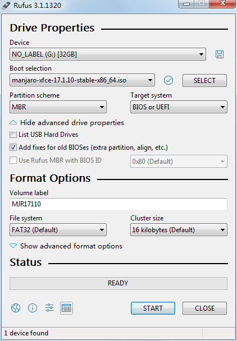Open the Partition scheme dropdown

point(58,107)
